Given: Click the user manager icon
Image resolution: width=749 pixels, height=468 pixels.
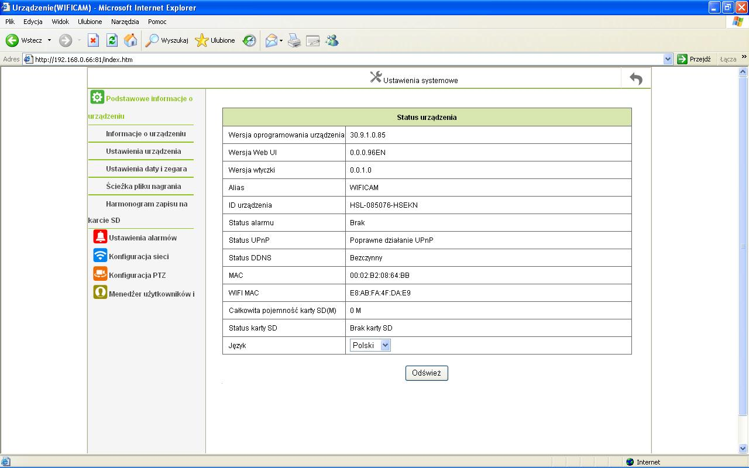Looking at the screenshot, I should (x=101, y=292).
